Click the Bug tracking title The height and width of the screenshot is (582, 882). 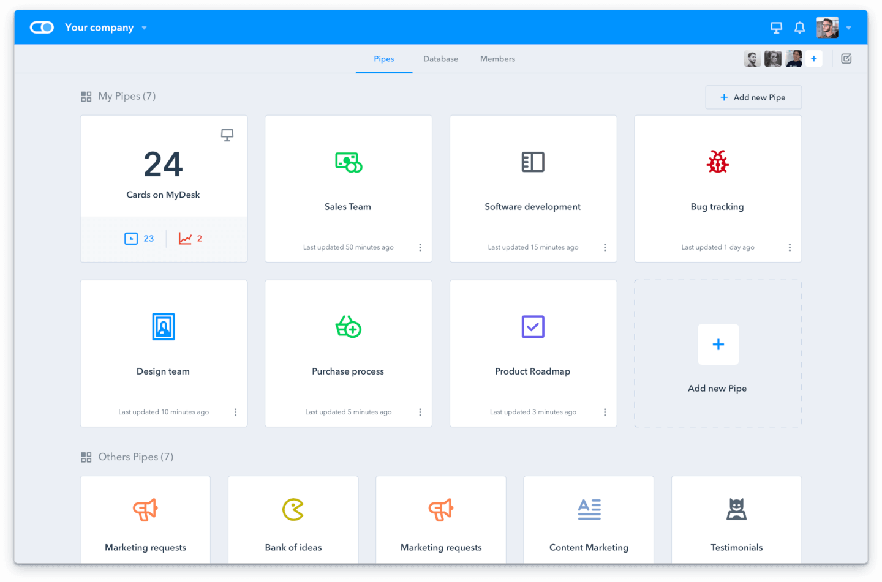(x=717, y=207)
